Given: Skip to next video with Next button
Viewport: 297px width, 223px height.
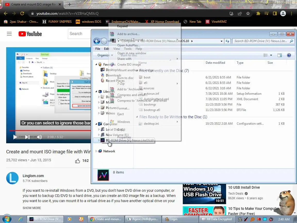Looking at the screenshot, I should pyautogui.click(x=27, y=137).
